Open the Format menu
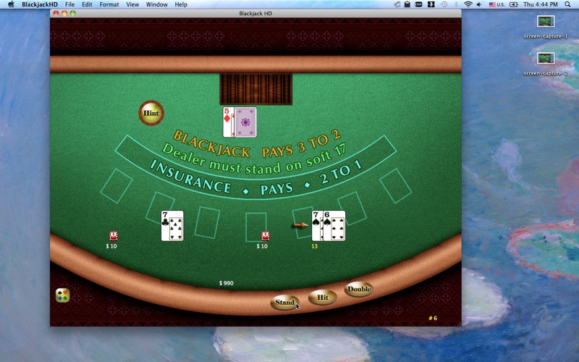The height and width of the screenshot is (362, 579). [x=109, y=4]
